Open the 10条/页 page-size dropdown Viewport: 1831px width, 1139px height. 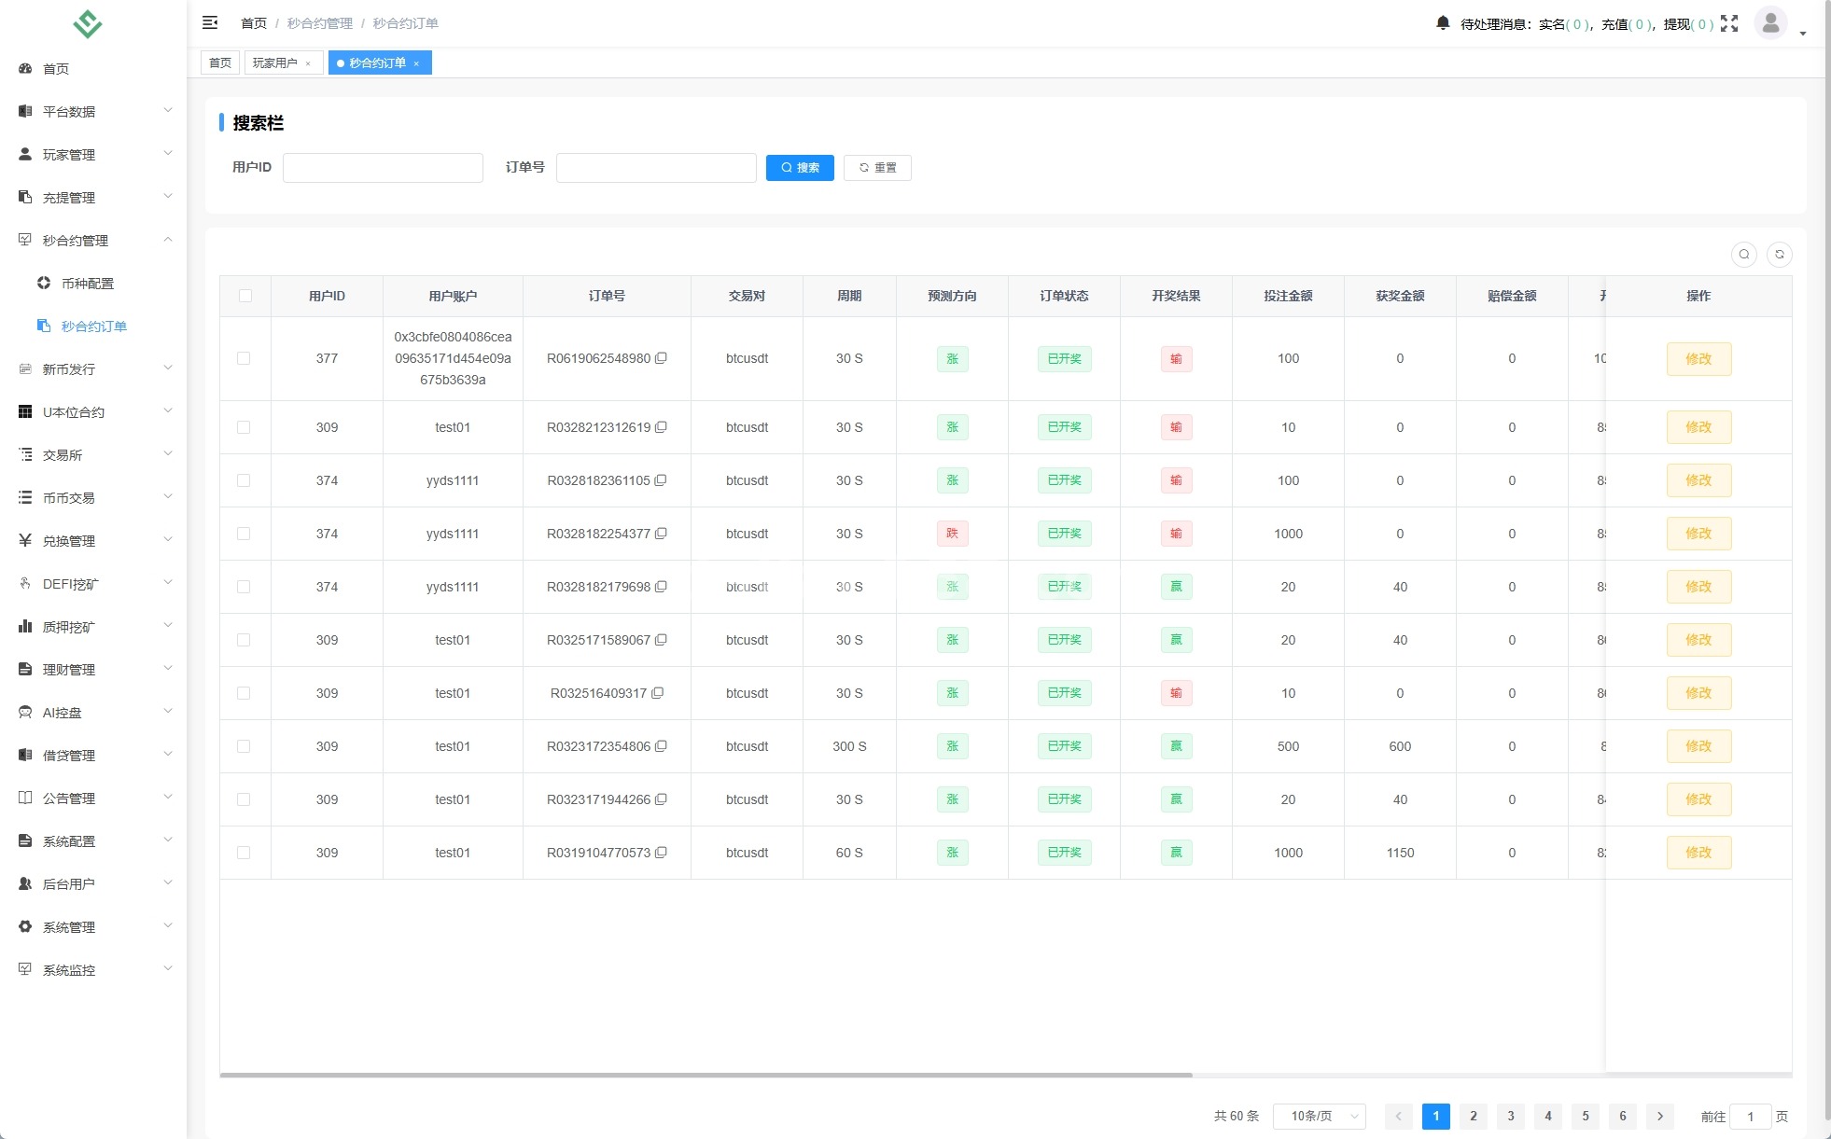pos(1319,1116)
